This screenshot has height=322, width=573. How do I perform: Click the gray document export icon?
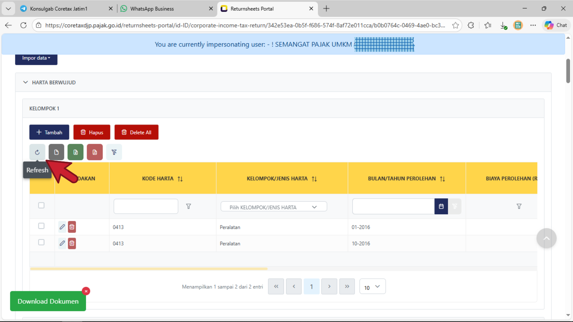tap(56, 152)
